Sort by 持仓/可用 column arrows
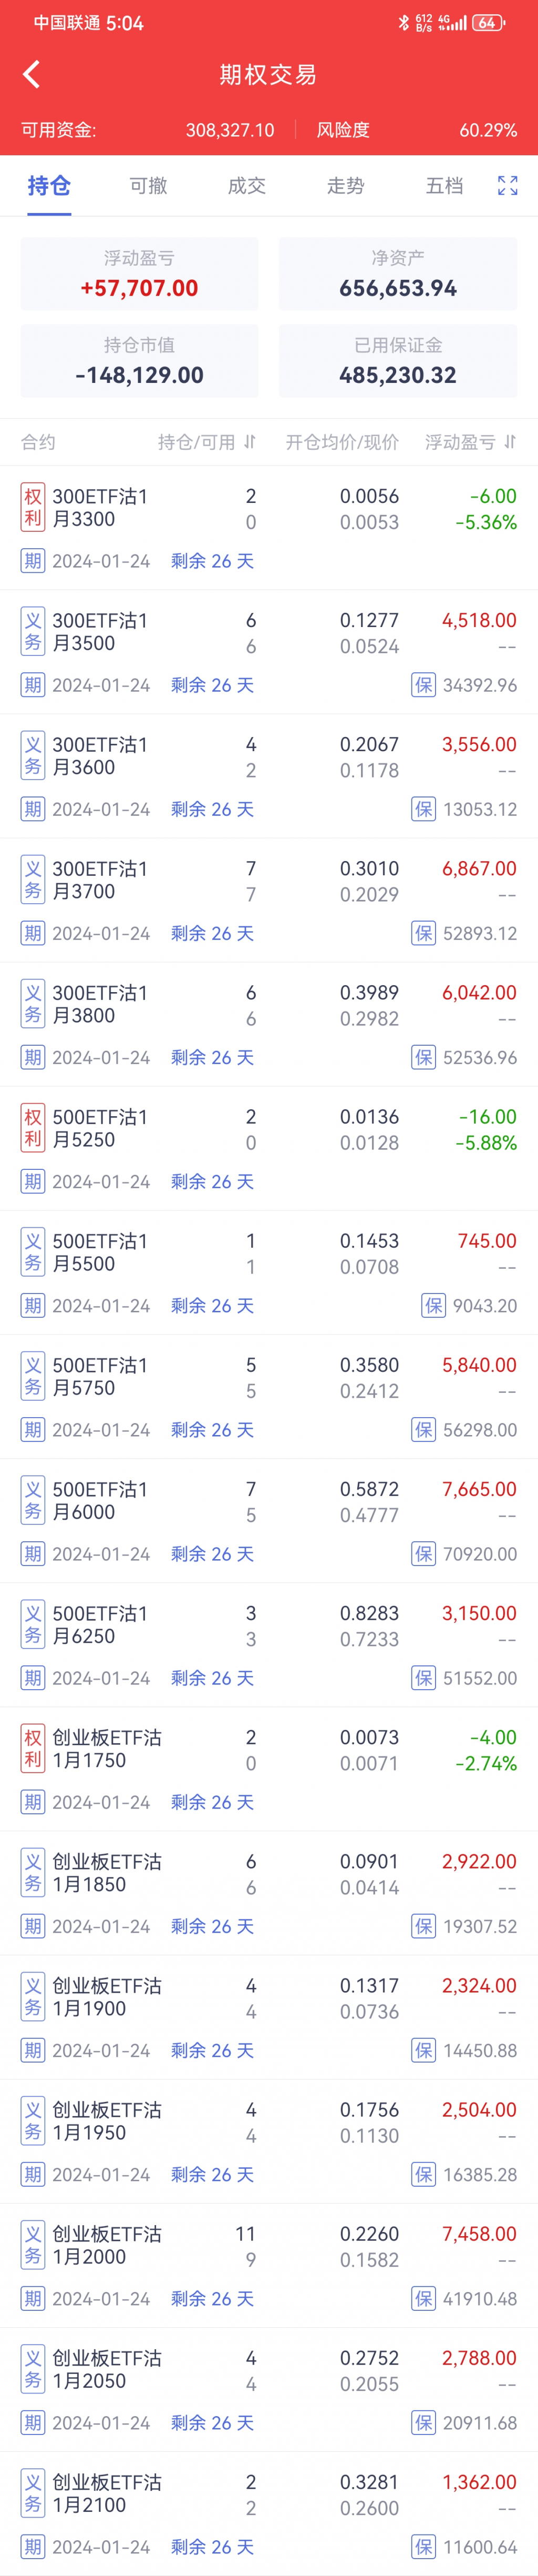 pos(250,442)
